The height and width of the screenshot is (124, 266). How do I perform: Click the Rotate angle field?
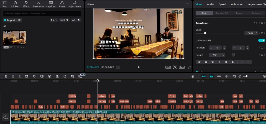tap(215, 55)
